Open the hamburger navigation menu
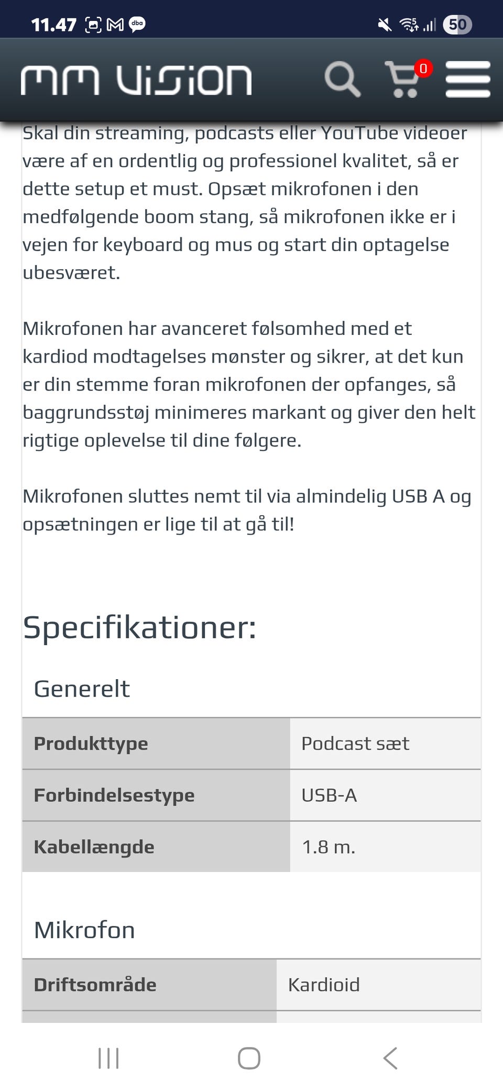The height and width of the screenshot is (1090, 503). pos(467,80)
